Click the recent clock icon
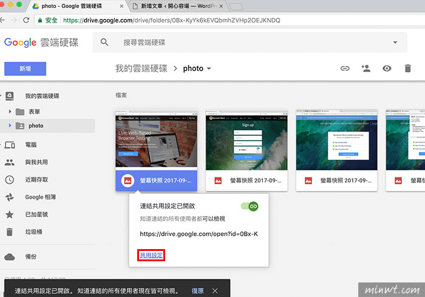 coord(10,179)
